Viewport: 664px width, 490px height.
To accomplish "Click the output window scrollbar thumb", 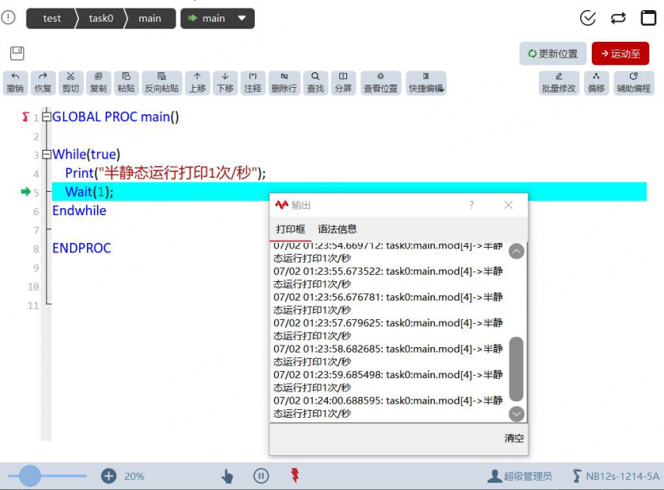I will point(516,369).
